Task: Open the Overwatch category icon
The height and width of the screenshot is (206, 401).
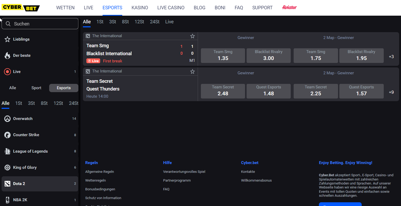Action: click(7, 118)
